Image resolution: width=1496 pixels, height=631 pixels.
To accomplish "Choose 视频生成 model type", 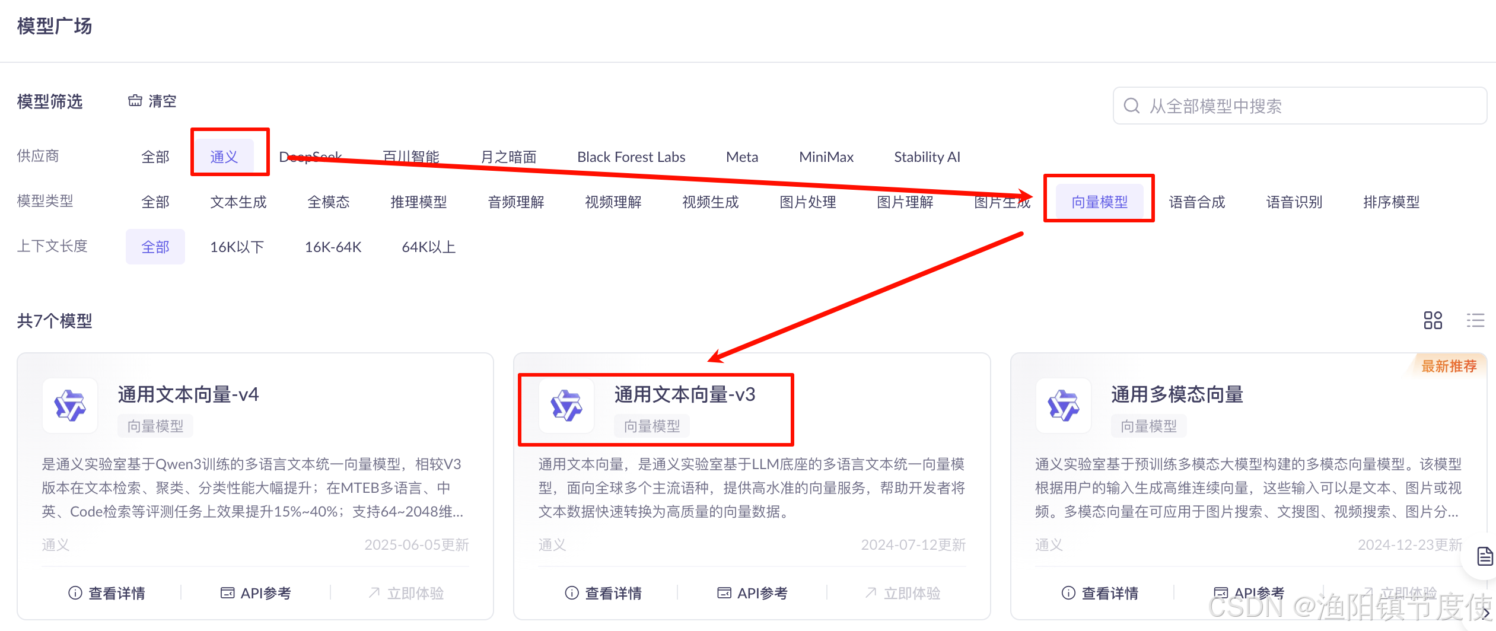I will [711, 202].
